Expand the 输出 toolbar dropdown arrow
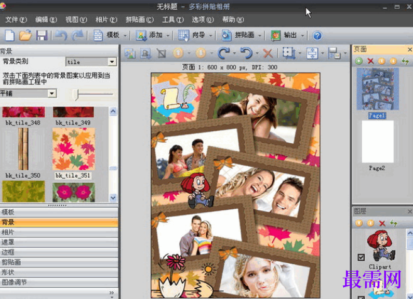413x299 pixels. pos(302,36)
